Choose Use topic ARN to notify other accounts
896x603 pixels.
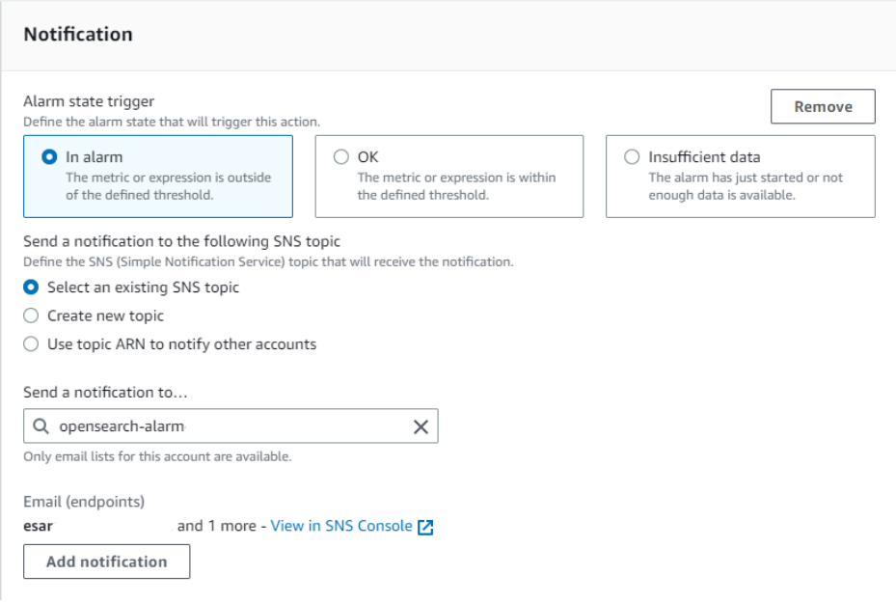click(x=31, y=344)
